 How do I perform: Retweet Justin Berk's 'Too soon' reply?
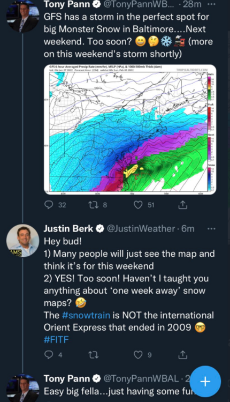(93, 355)
